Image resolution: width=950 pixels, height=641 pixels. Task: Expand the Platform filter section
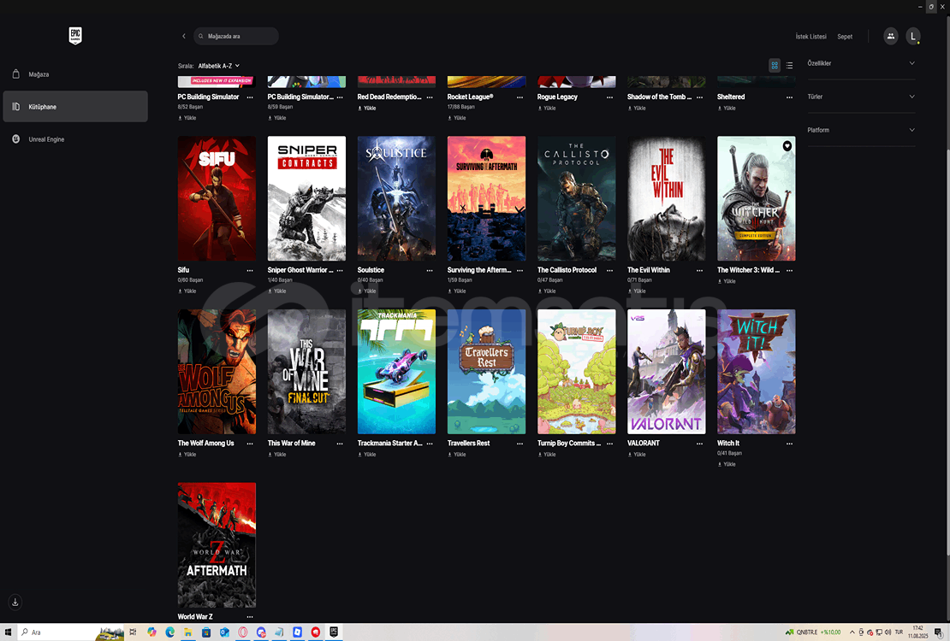point(861,130)
